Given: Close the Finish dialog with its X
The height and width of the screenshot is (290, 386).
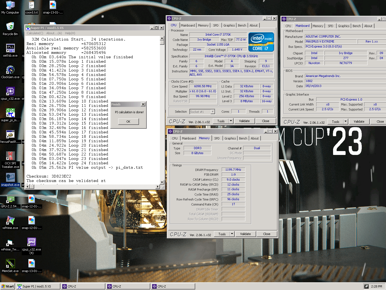Looking at the screenshot, I should [x=143, y=104].
